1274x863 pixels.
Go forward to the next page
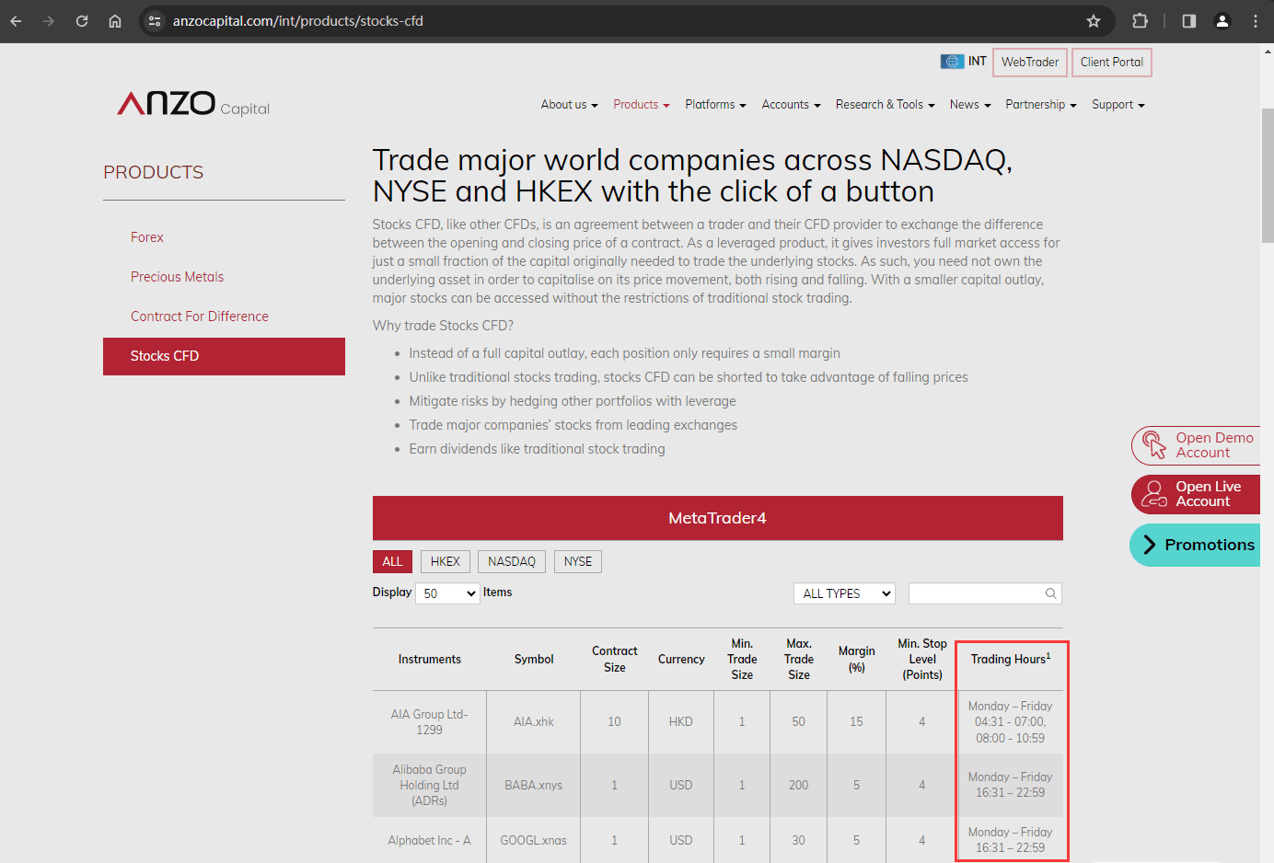coord(49,20)
